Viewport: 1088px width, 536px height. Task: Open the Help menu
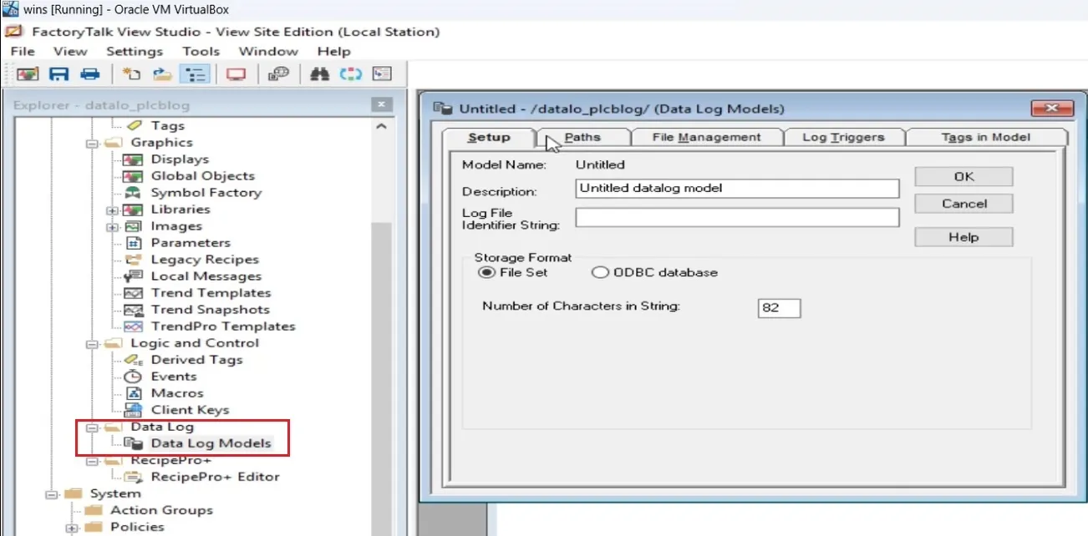(x=334, y=51)
